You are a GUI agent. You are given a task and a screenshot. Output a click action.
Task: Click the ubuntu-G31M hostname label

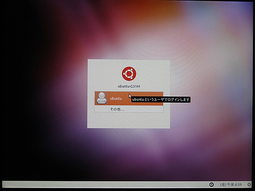coord(129,86)
